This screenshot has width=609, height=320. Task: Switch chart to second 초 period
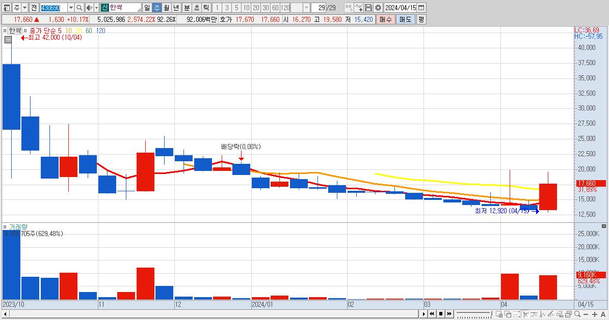coord(197,8)
